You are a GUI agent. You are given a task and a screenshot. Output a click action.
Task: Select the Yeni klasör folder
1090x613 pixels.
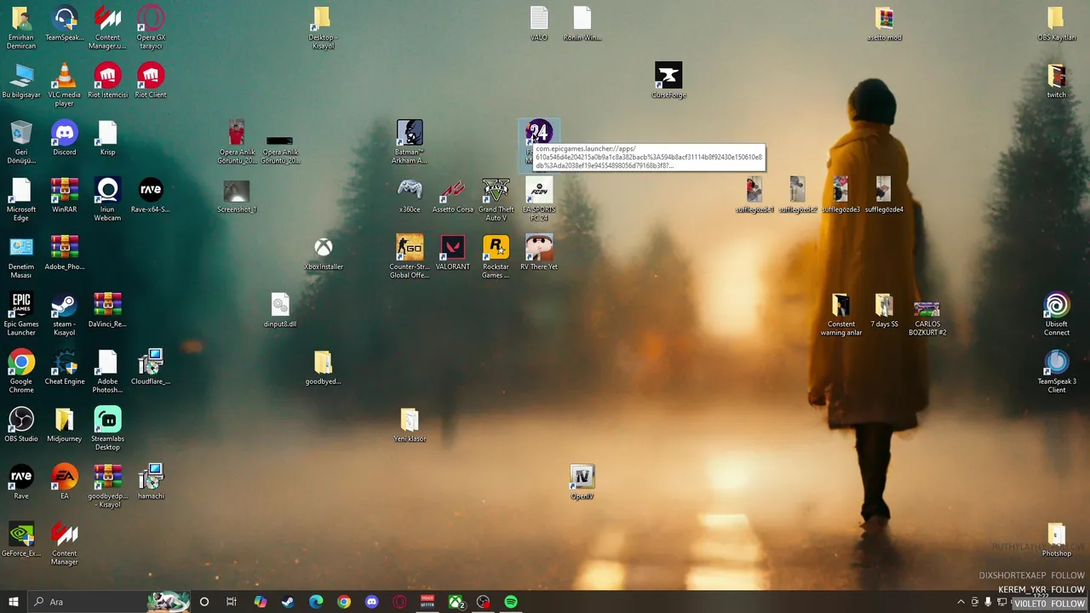pyautogui.click(x=410, y=425)
